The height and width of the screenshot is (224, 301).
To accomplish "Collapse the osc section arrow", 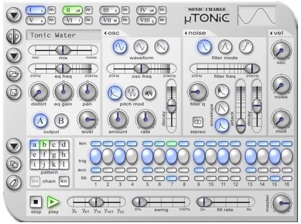I will point(105,33).
